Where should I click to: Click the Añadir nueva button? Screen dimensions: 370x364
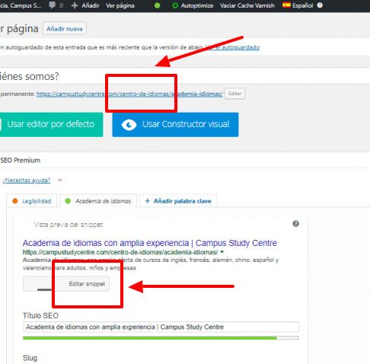[x=65, y=29]
